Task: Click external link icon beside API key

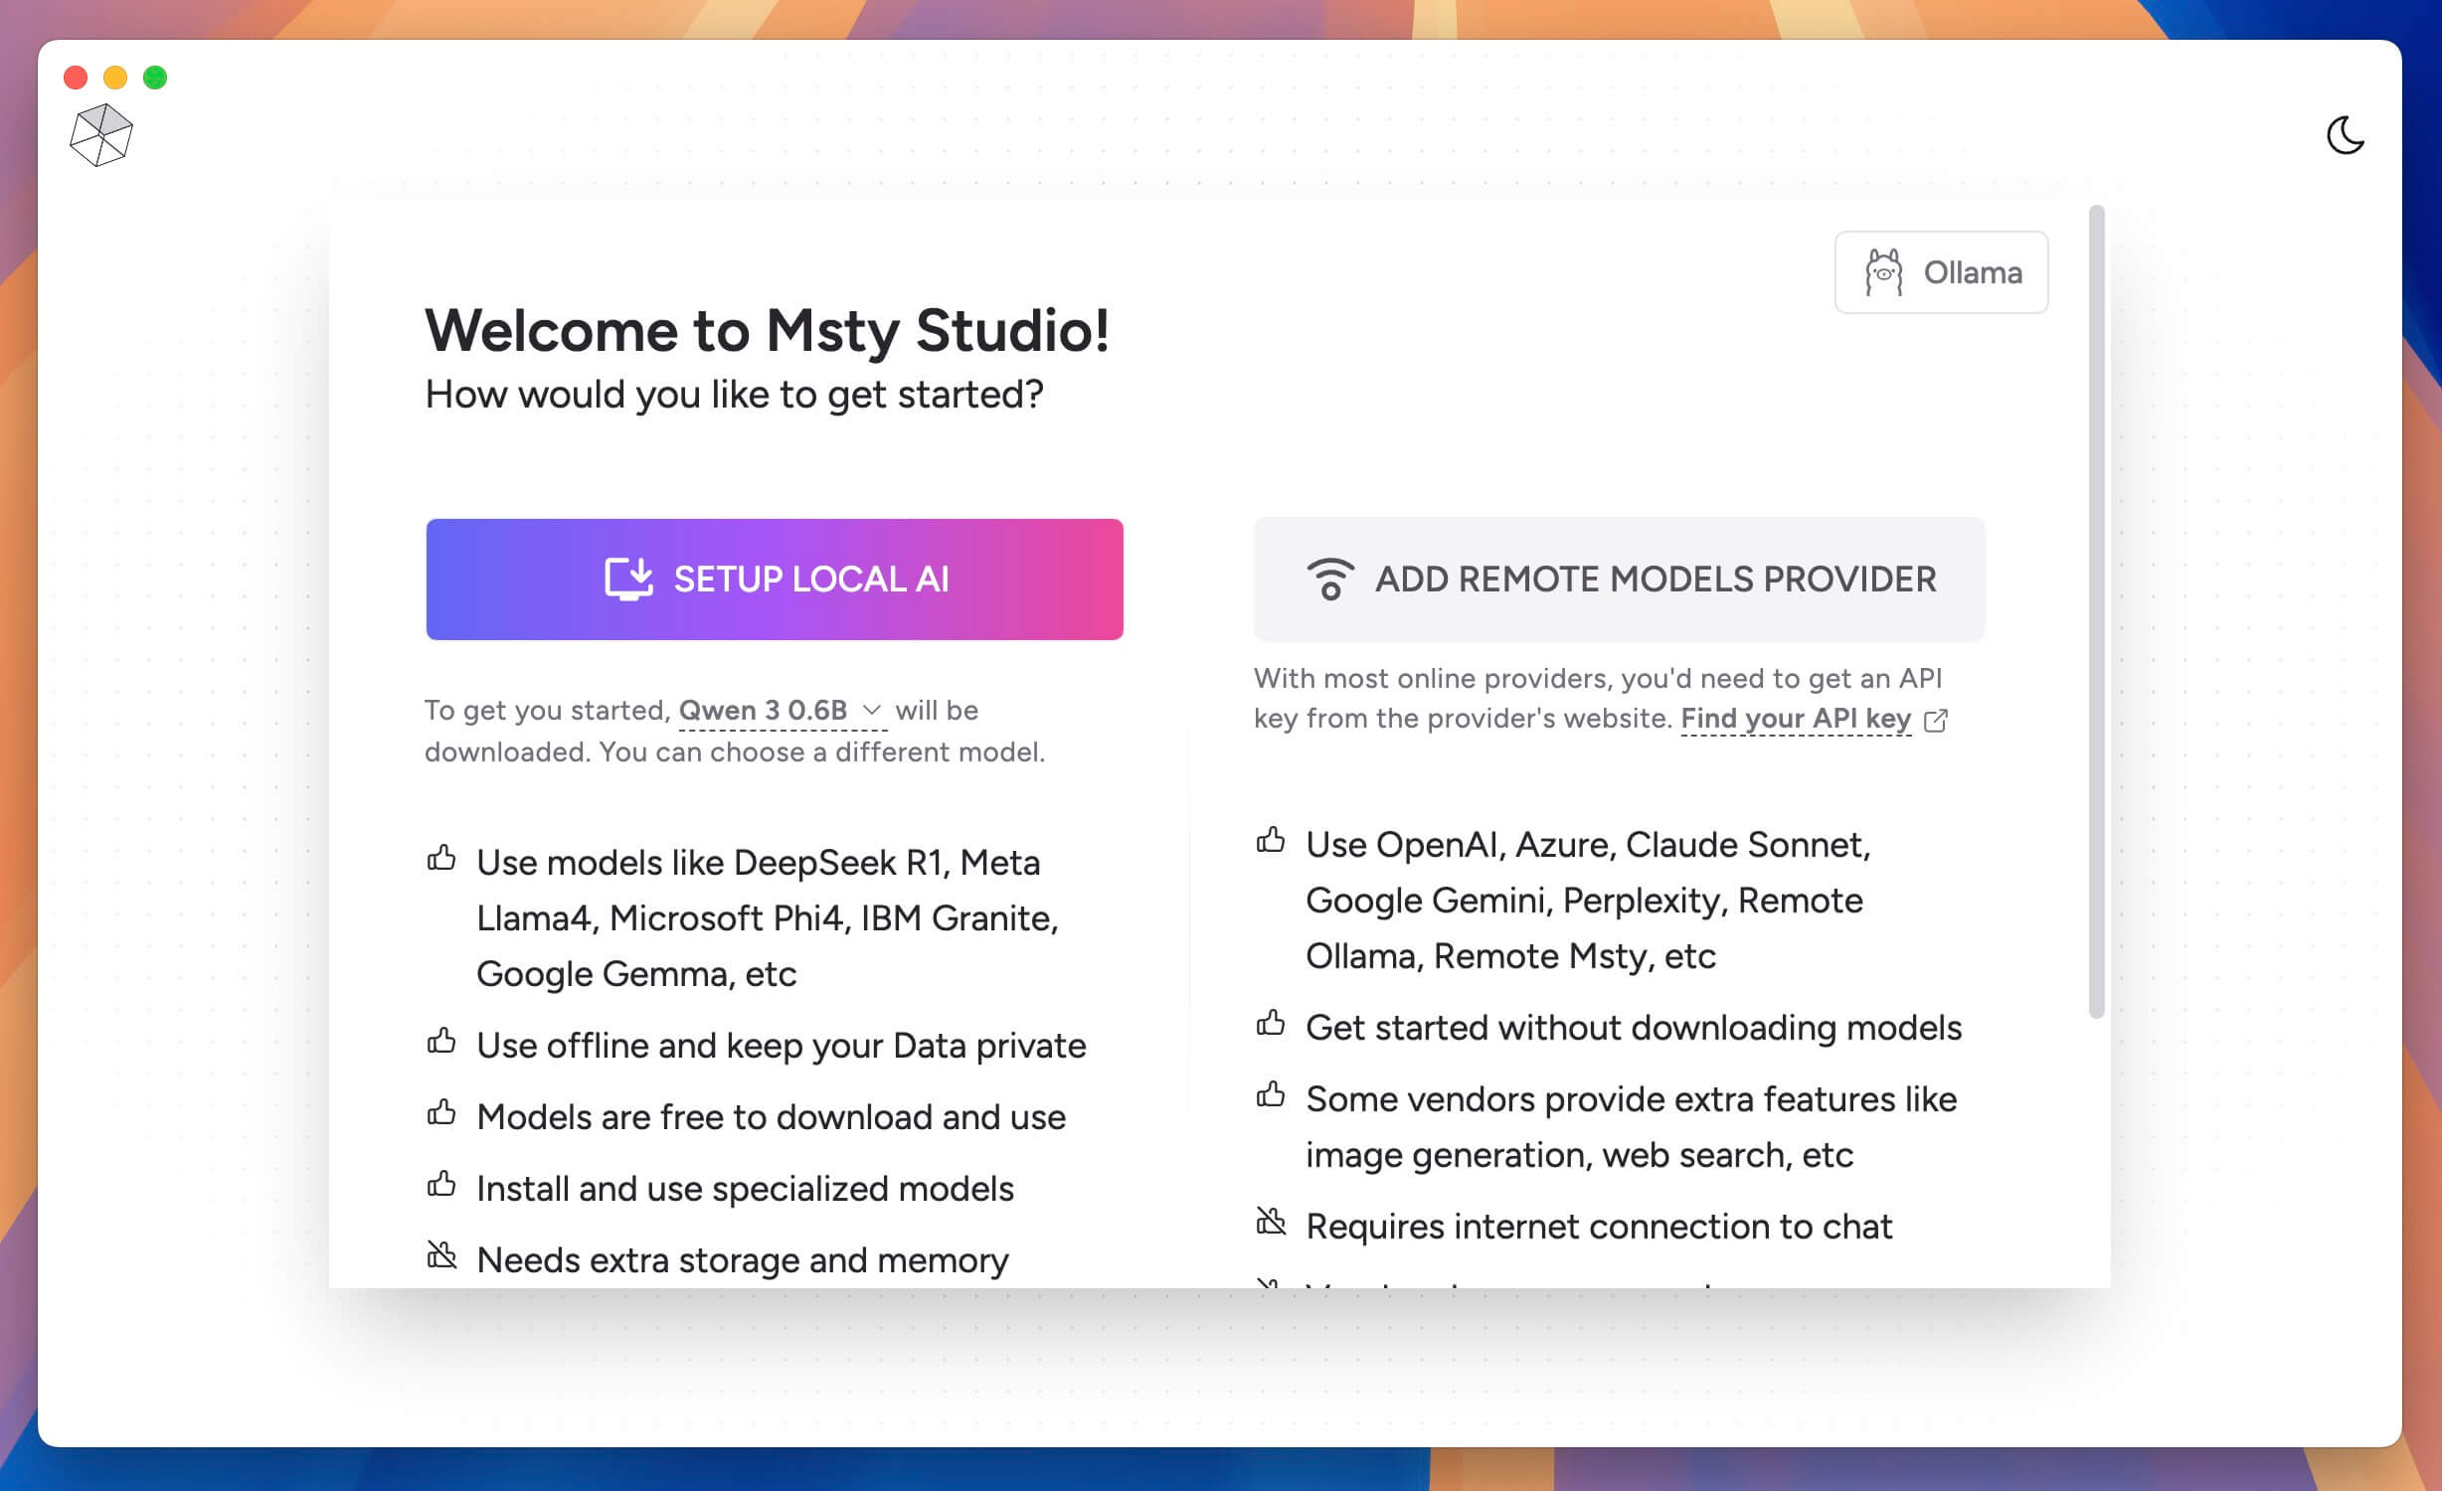Action: [x=1935, y=721]
